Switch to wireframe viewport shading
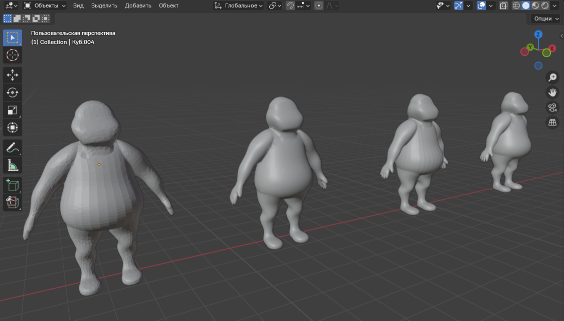Screen dimensions: 564x321 516,5
